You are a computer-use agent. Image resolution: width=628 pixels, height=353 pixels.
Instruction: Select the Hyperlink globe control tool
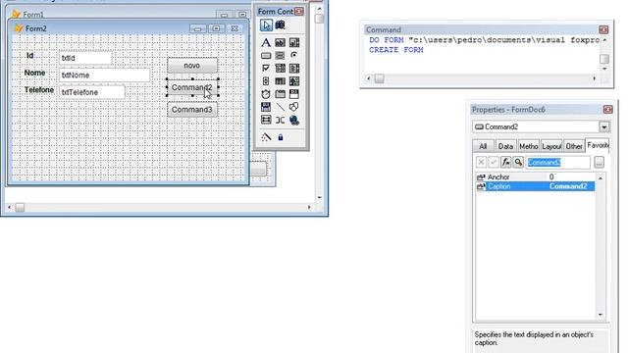tap(294, 120)
